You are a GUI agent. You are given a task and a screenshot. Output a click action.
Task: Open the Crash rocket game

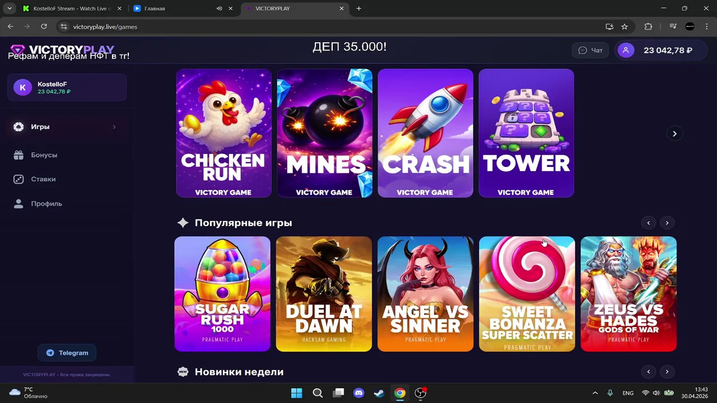coord(425,133)
